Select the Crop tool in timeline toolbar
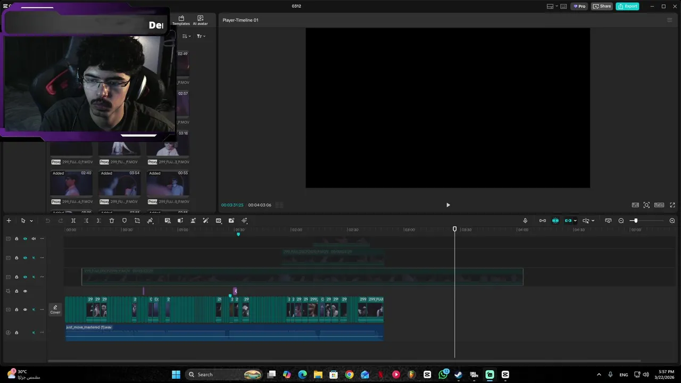 [x=137, y=221]
